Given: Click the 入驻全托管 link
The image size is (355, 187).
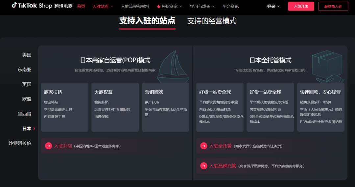Looking at the screenshot, I should coord(220,146).
